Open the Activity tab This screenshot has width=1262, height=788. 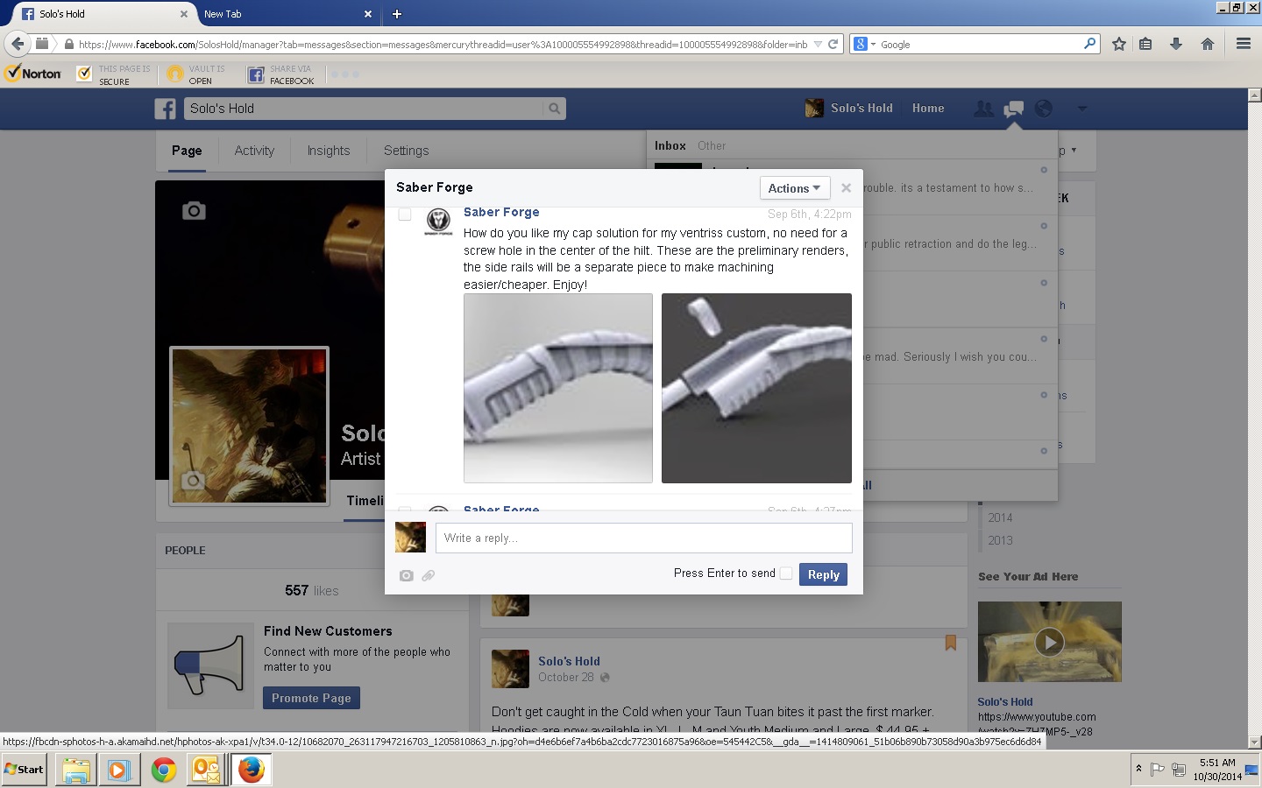coord(254,151)
